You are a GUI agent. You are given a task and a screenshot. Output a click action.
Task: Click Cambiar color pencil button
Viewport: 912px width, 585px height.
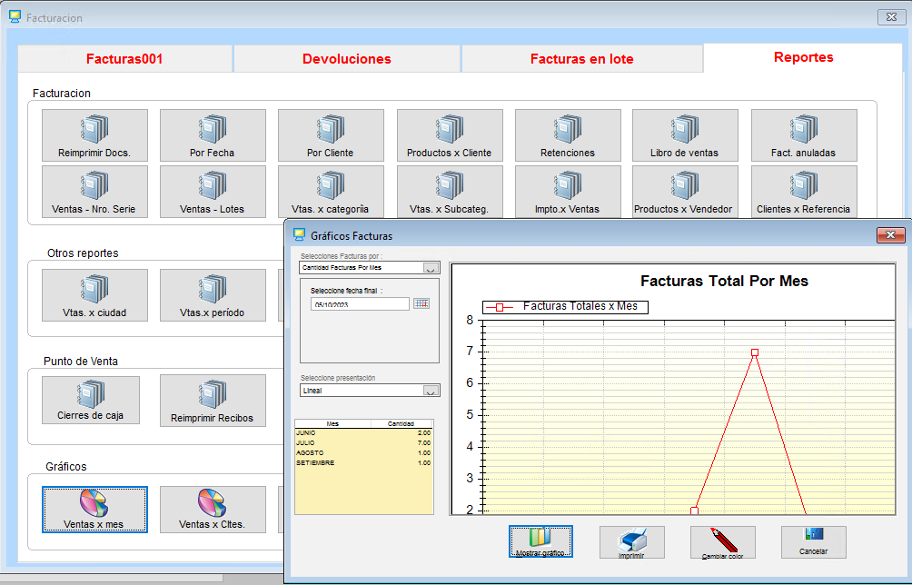(722, 542)
